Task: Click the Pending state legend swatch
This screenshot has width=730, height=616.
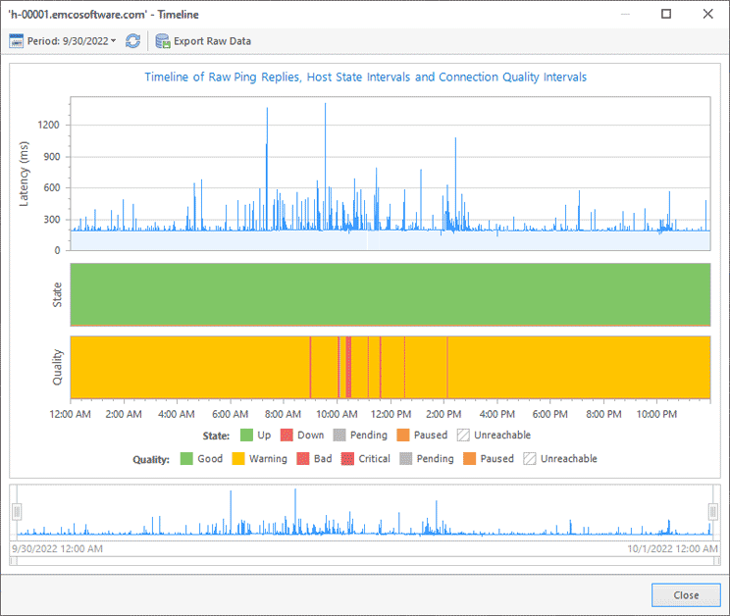Action: tap(339, 435)
